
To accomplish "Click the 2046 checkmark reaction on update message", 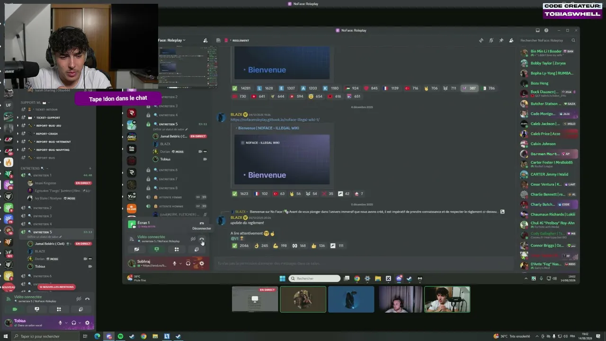I will 240,246.
